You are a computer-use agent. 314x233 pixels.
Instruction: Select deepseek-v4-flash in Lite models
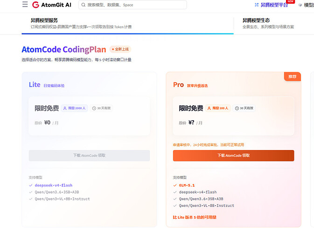pyautogui.click(x=54, y=185)
